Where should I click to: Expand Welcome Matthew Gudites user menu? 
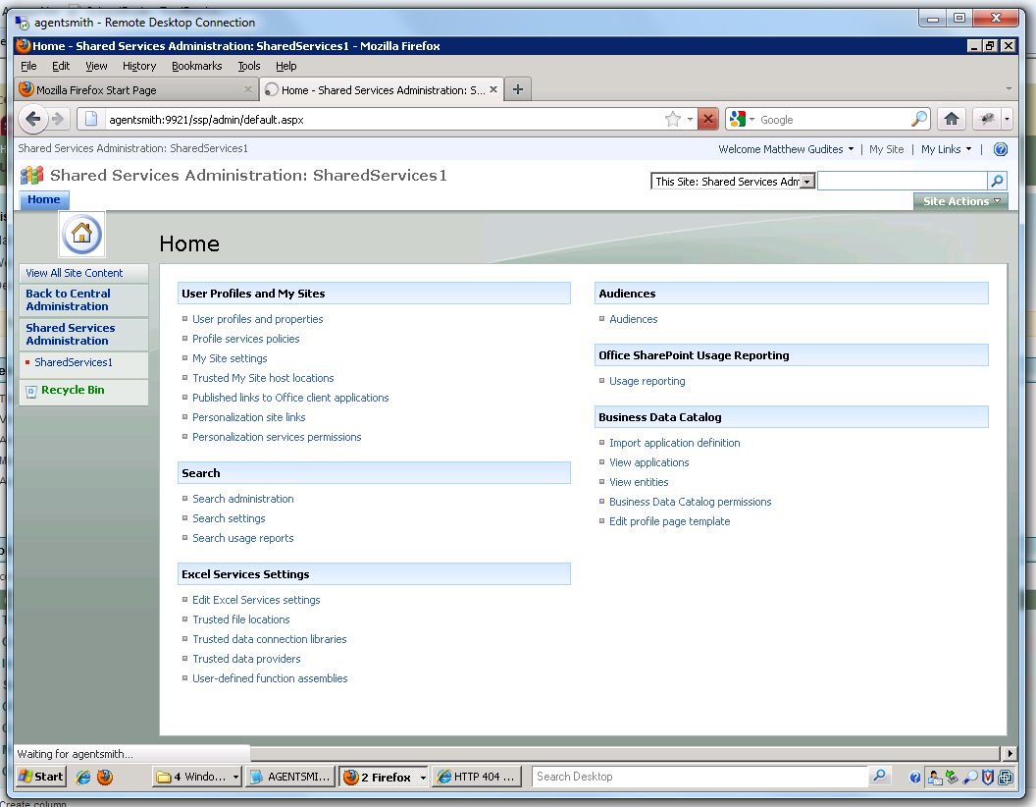[x=786, y=149]
